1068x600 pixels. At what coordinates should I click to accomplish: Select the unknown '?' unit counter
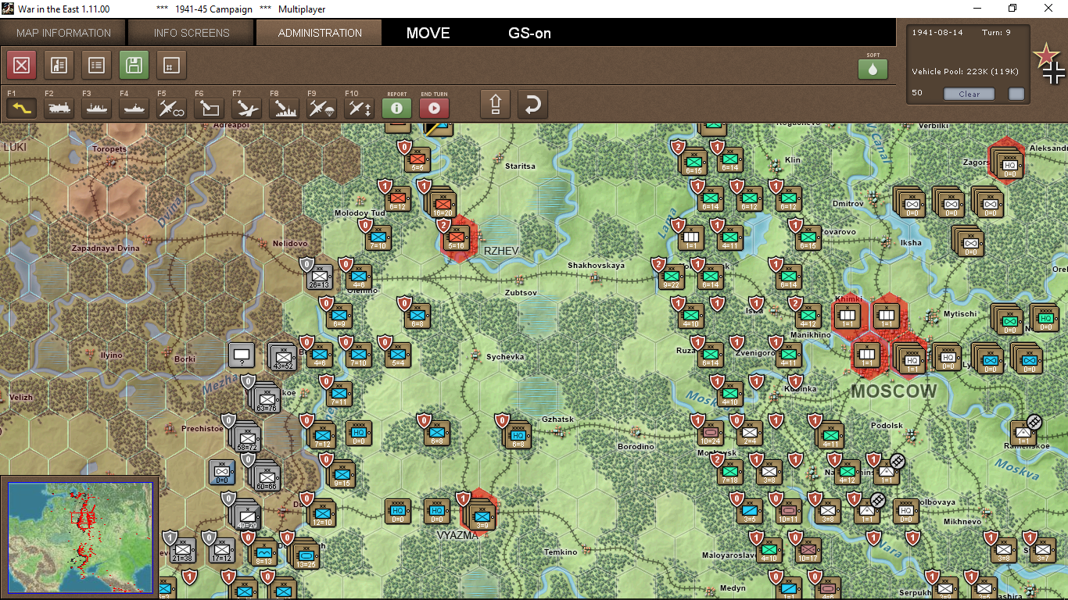tap(242, 355)
